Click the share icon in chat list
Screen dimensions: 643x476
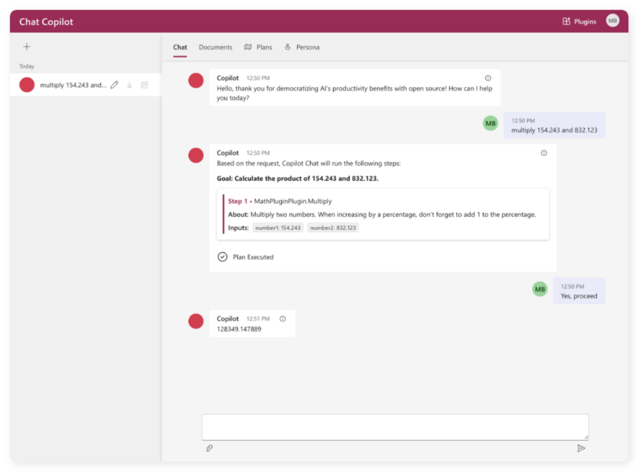click(144, 85)
